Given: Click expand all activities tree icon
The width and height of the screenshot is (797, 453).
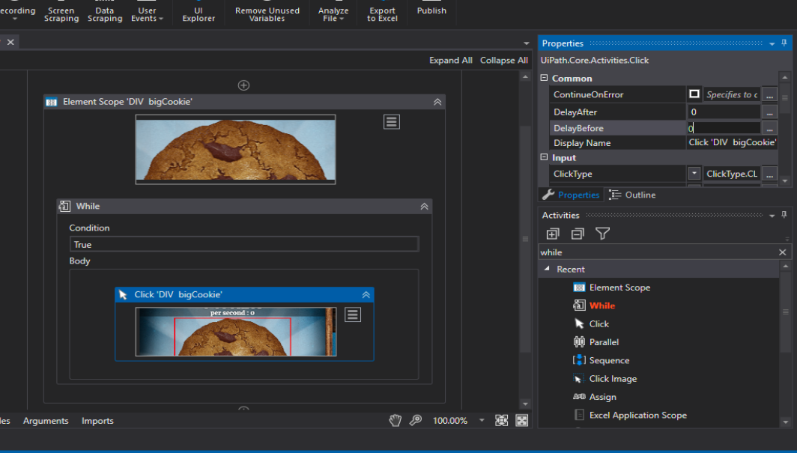Looking at the screenshot, I should (x=553, y=234).
